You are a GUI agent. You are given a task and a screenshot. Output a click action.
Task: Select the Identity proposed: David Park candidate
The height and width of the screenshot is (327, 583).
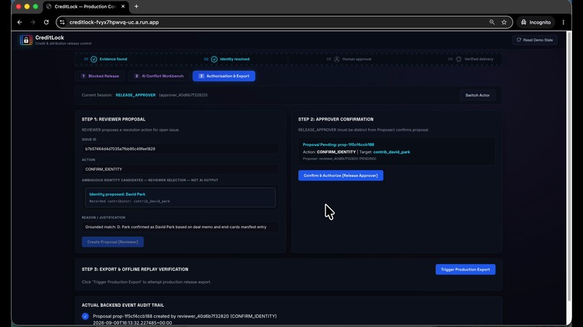pyautogui.click(x=180, y=198)
